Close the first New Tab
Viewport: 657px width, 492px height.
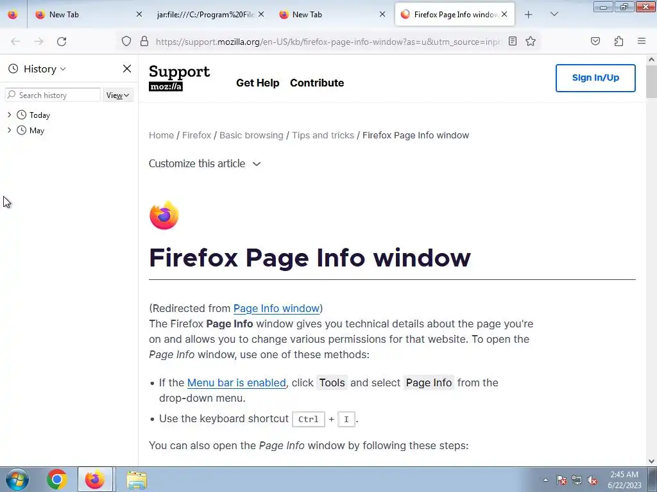pos(139,14)
